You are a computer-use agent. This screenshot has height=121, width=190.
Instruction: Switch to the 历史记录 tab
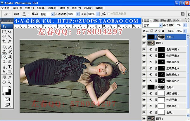(x=166, y=20)
